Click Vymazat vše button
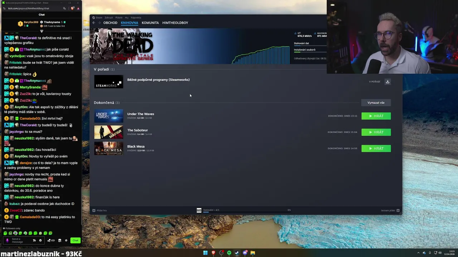Image resolution: width=458 pixels, height=257 pixels. point(376,103)
